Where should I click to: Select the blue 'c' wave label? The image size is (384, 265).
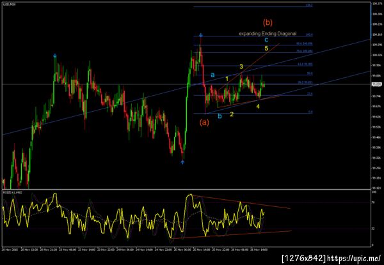coord(266,40)
